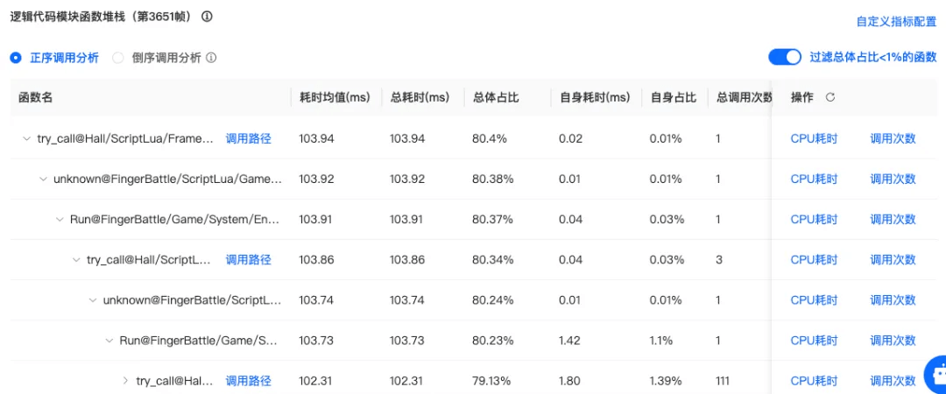Click info icon next to function stack title
The height and width of the screenshot is (394, 946).
click(207, 17)
